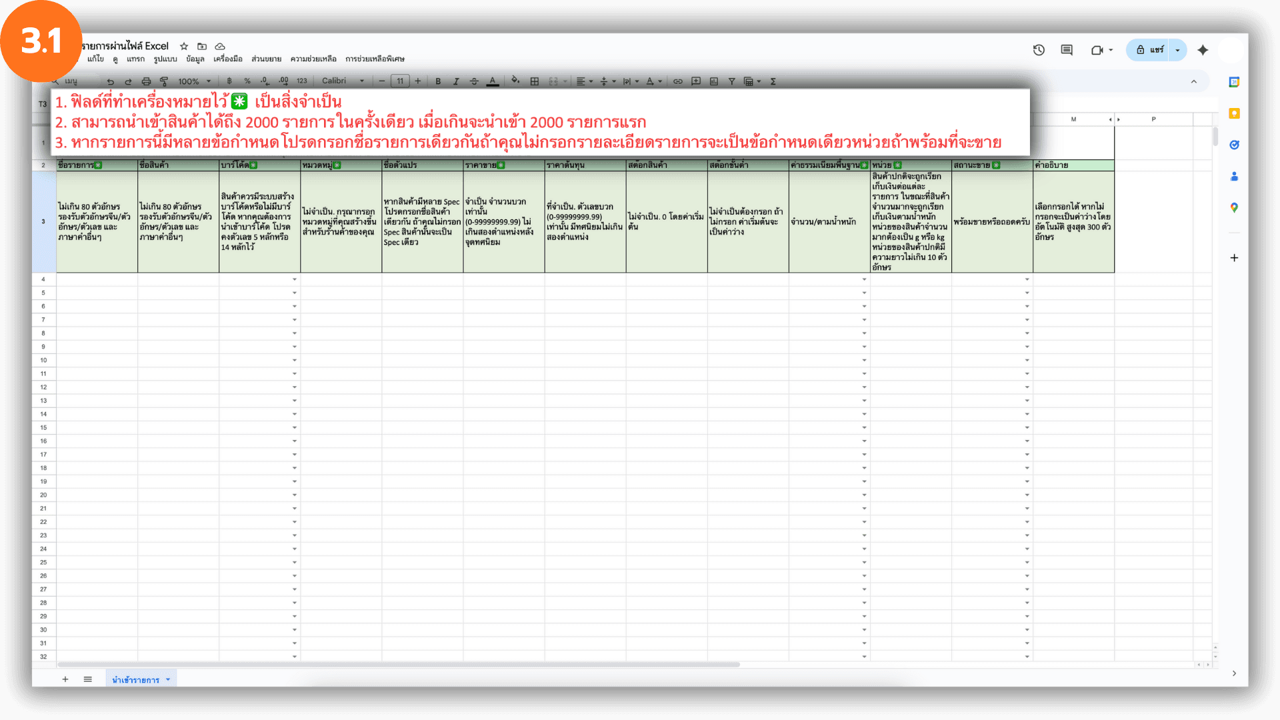Select the นำเข้ารายการ sheet tab
1280x720 pixels.
point(136,679)
